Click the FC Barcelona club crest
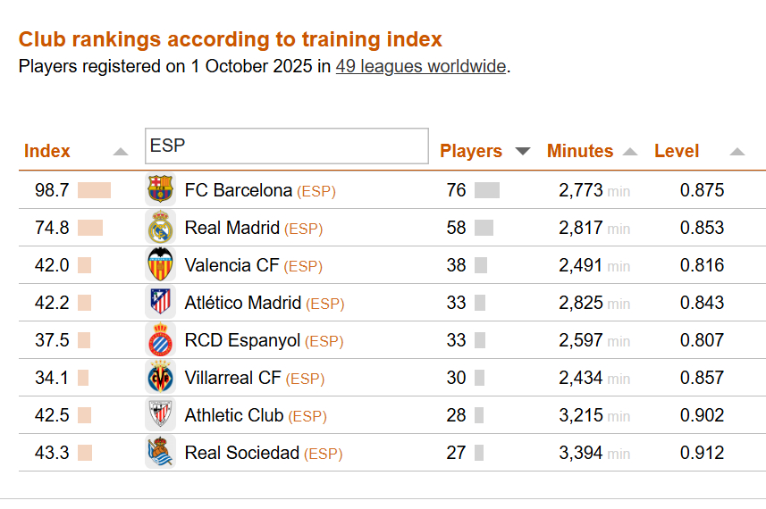The height and width of the screenshot is (509, 766). point(160,190)
